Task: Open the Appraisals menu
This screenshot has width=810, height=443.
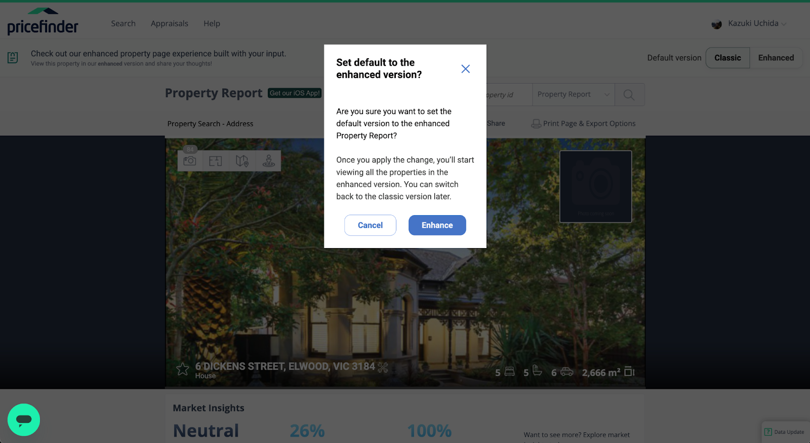Action: [x=170, y=23]
